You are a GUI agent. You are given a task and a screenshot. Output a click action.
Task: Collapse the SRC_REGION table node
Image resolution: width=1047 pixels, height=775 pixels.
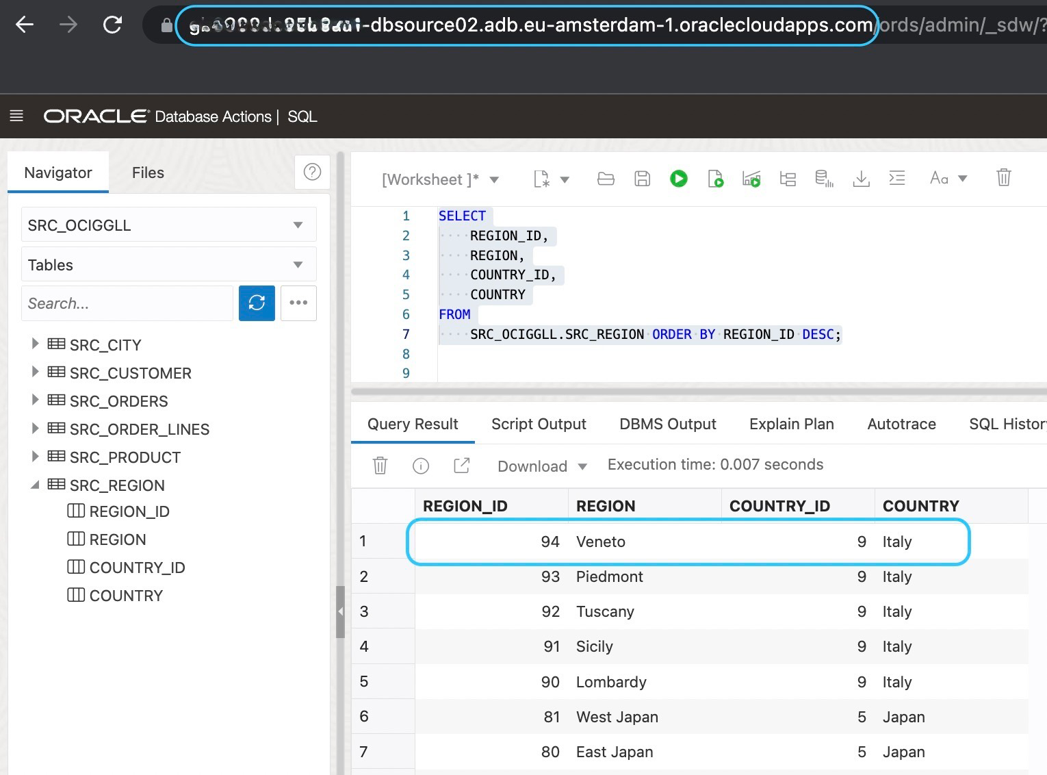[x=35, y=485]
